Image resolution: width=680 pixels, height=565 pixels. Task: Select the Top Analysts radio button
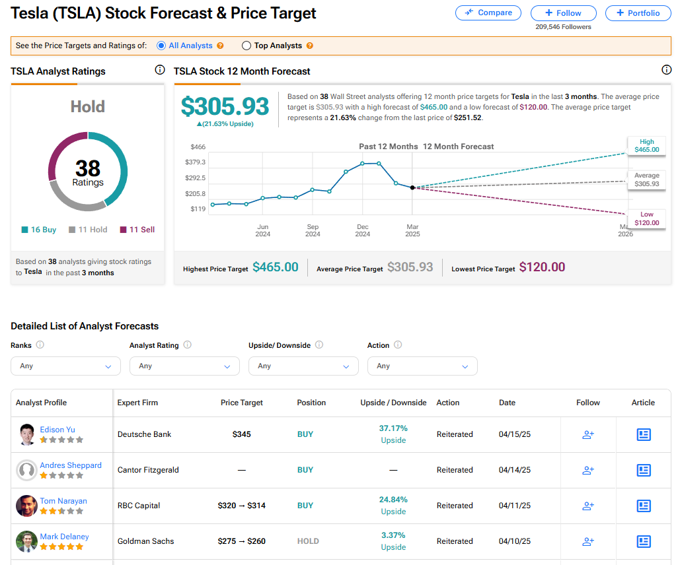(x=246, y=46)
